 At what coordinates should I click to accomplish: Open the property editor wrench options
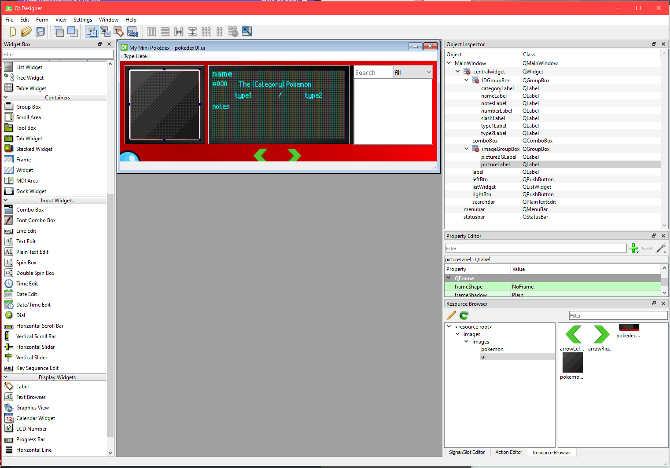click(x=661, y=249)
